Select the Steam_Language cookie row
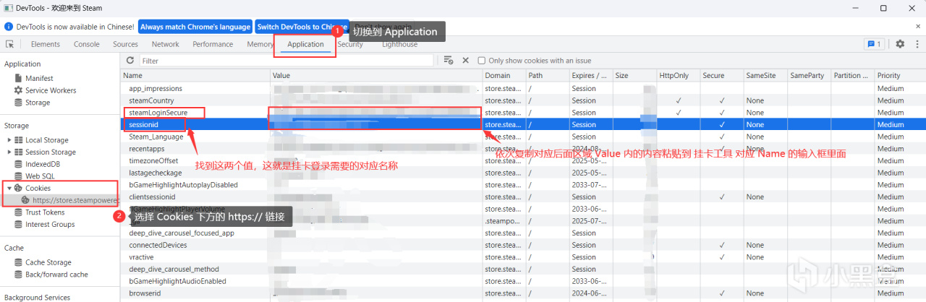 click(x=523, y=137)
